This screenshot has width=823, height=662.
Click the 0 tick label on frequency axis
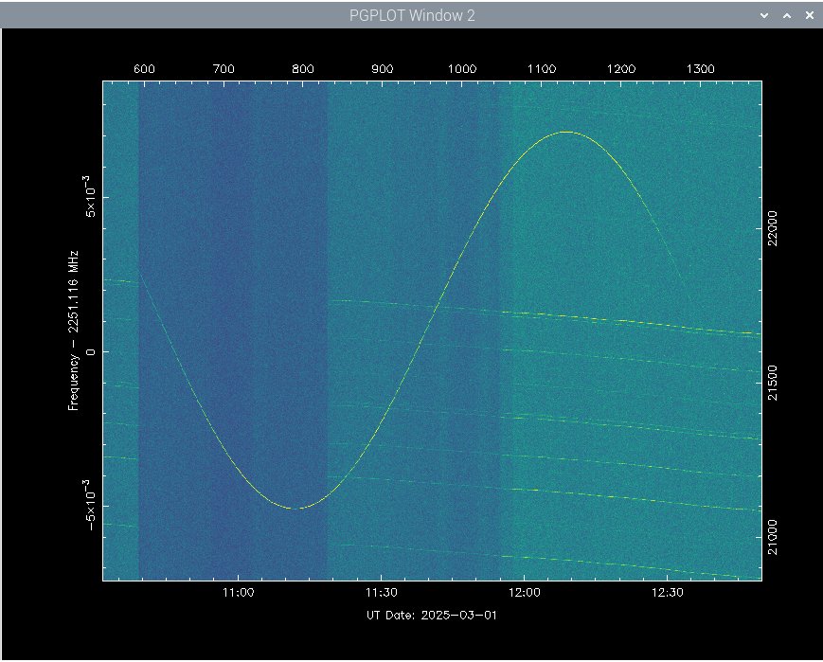click(91, 352)
